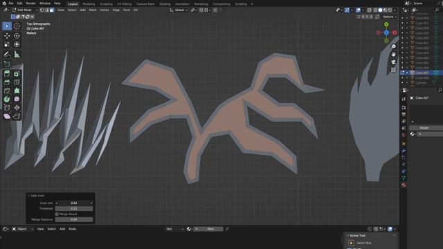The width and height of the screenshot is (443, 249).
Task: Switch to the Shading workspace tab
Action: (x=165, y=4)
